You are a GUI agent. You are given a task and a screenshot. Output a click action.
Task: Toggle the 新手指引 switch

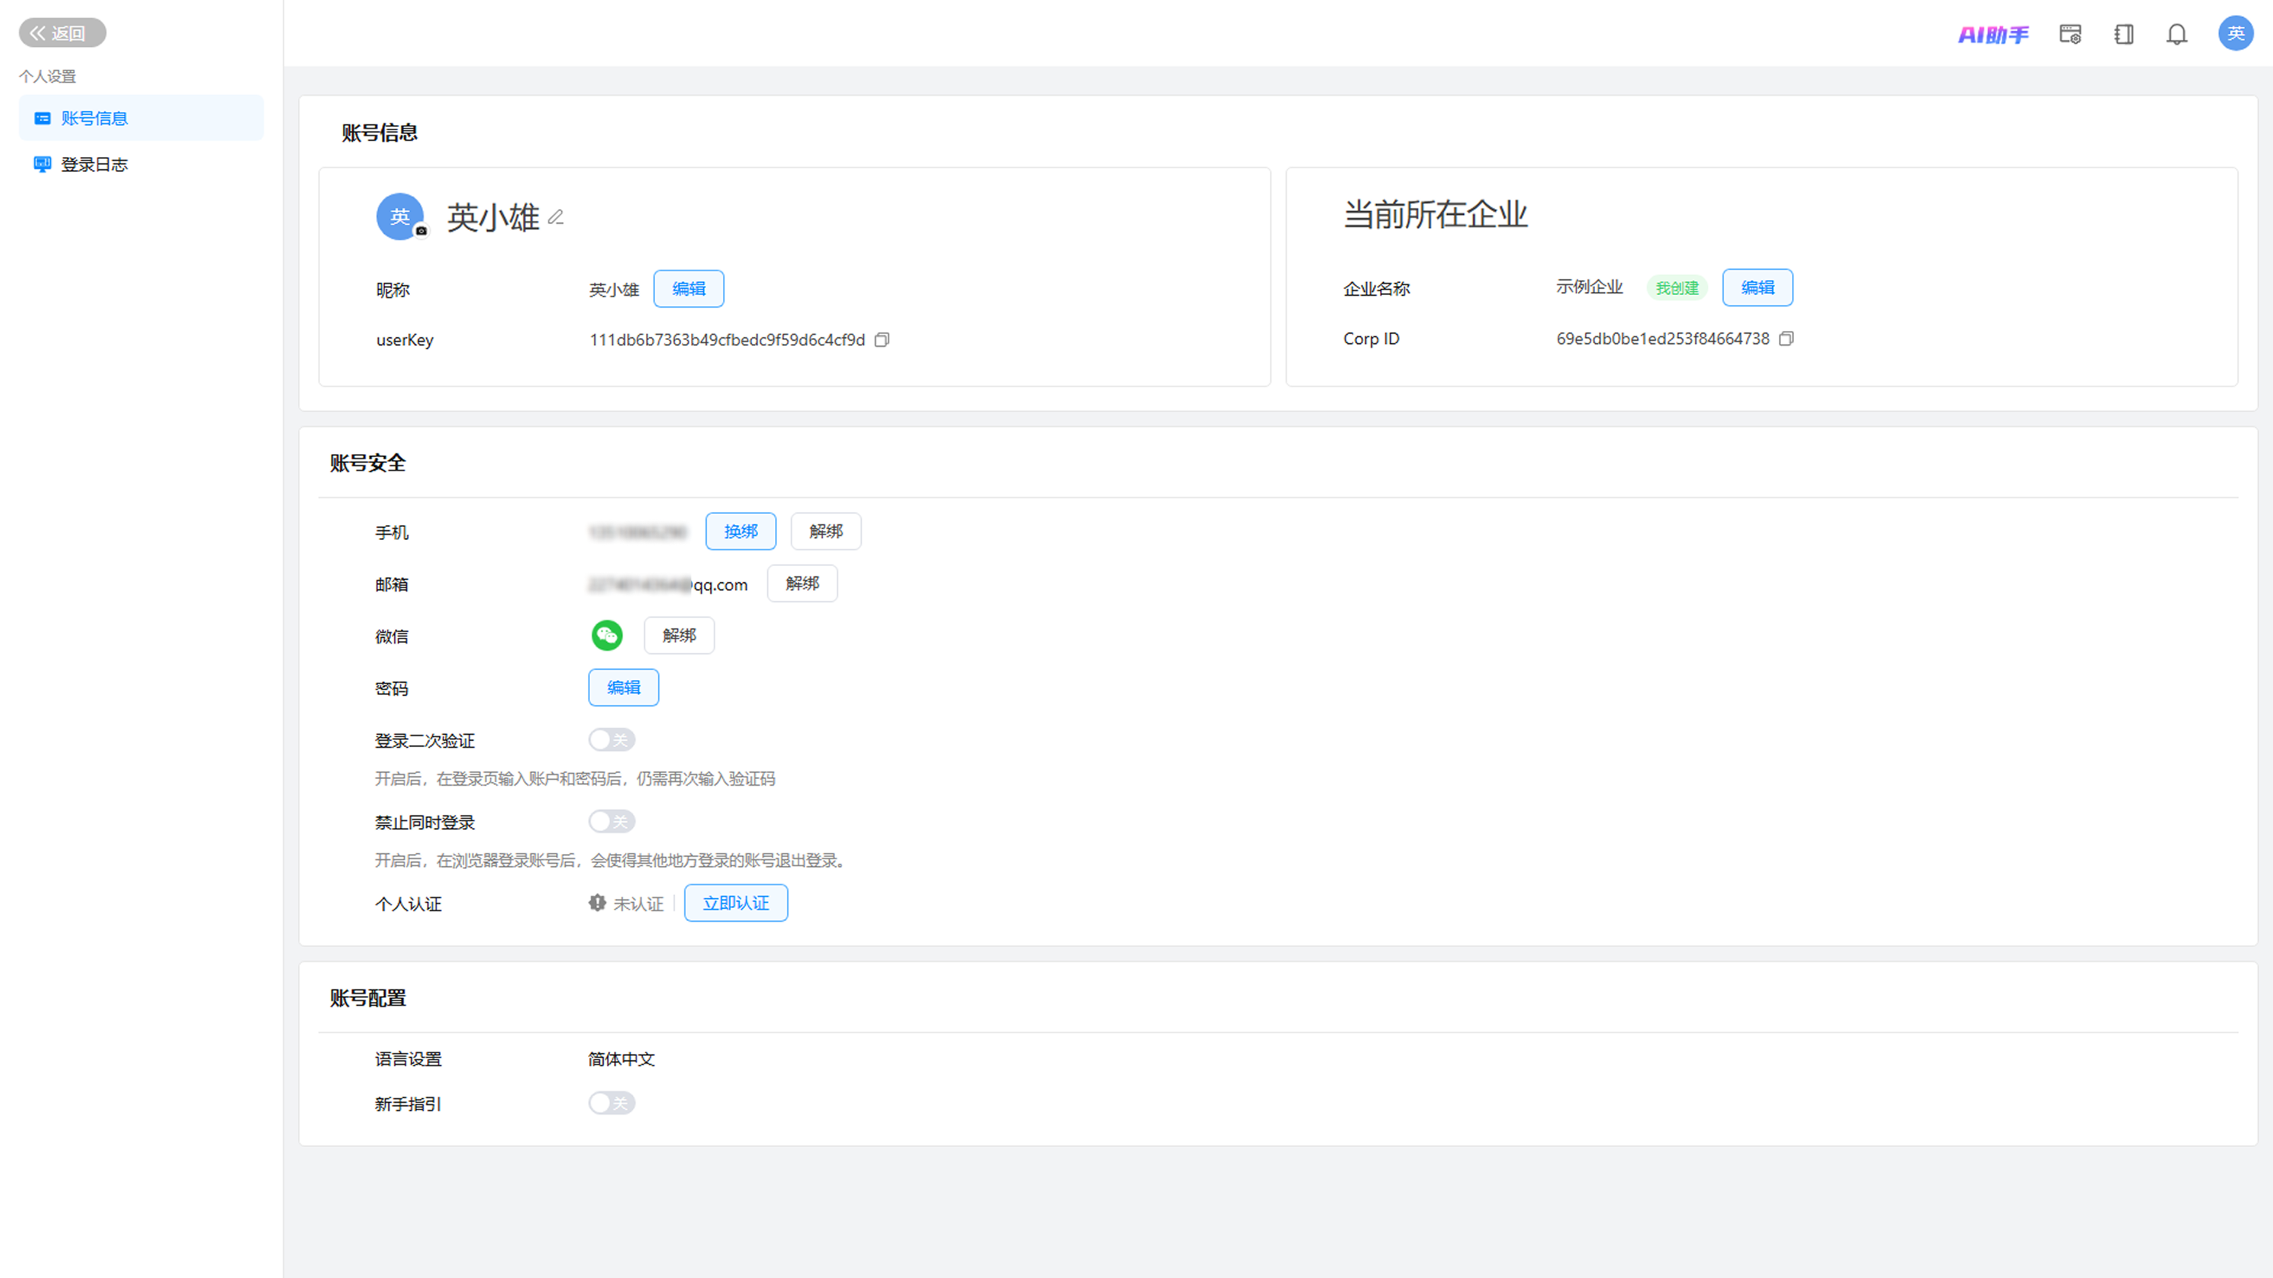pyautogui.click(x=611, y=1103)
